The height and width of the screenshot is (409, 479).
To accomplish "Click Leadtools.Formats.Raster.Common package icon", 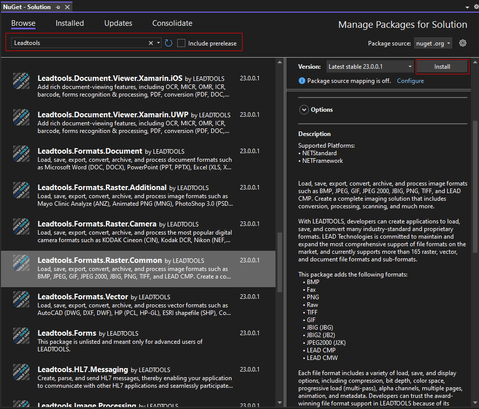I will click(x=21, y=262).
